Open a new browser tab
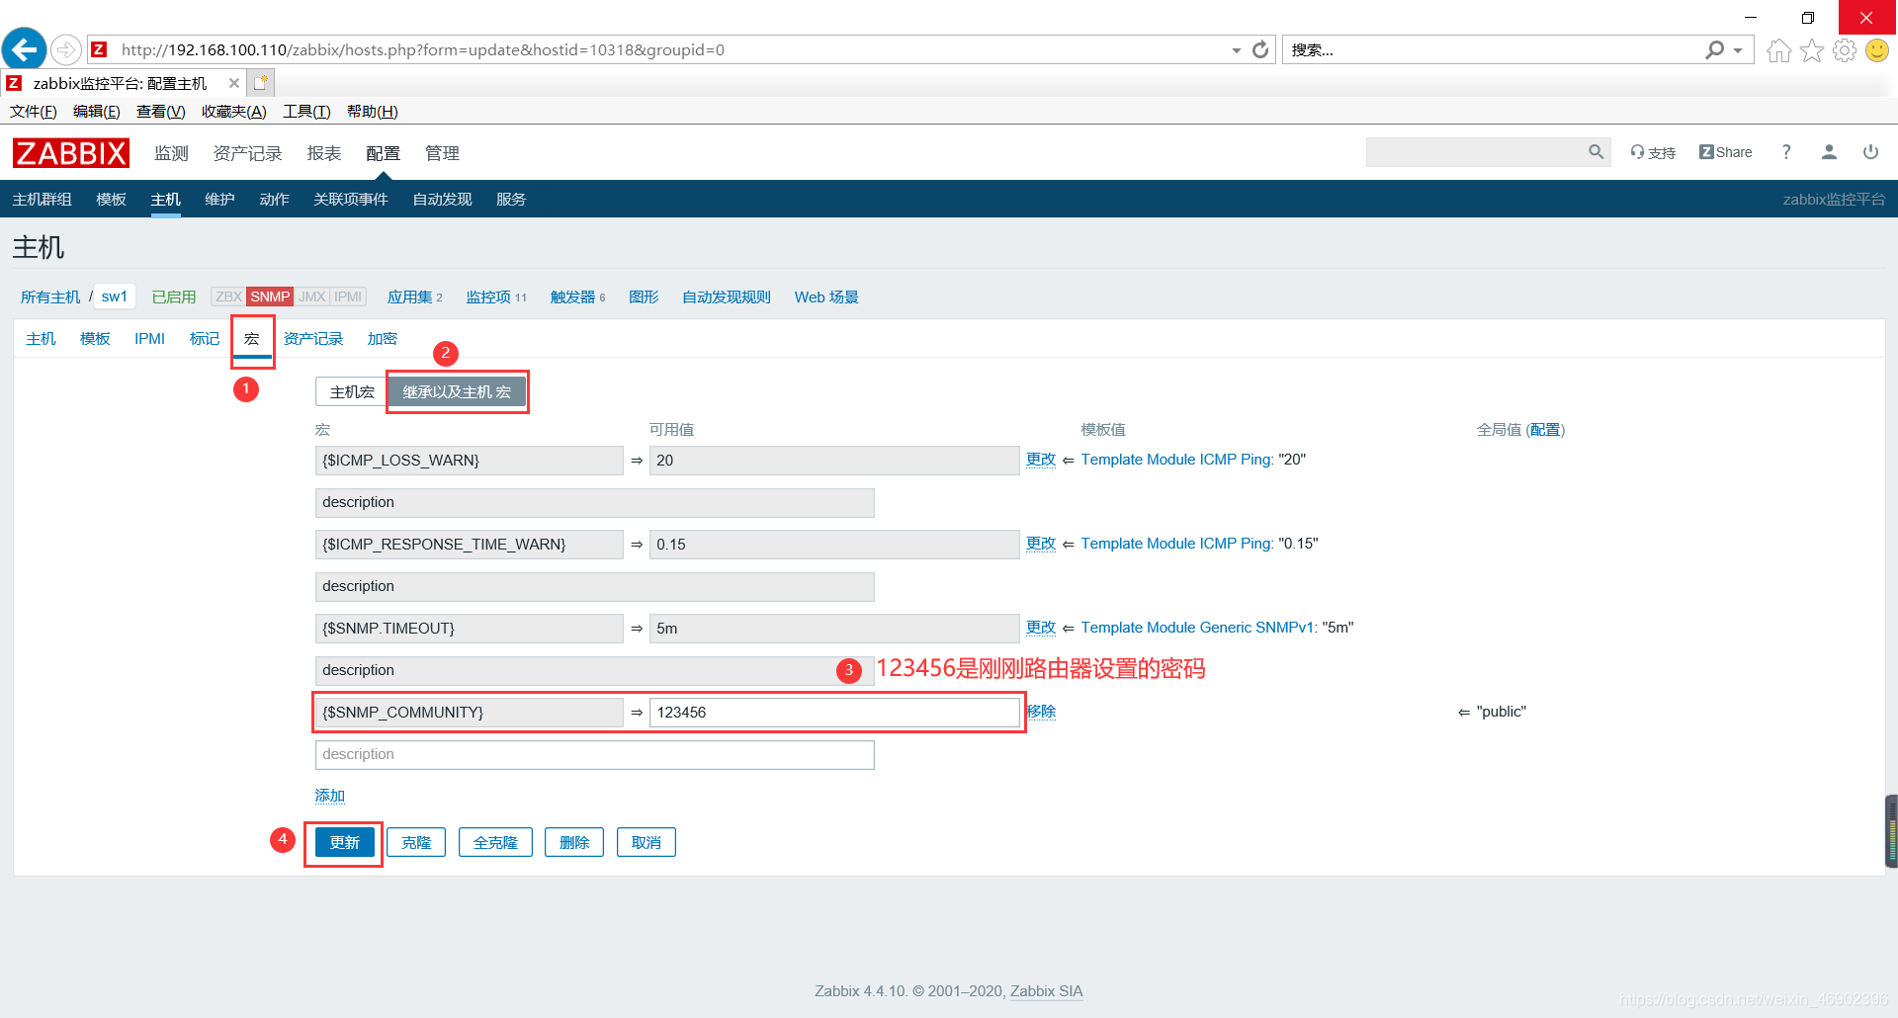Image resolution: width=1898 pixels, height=1018 pixels. click(x=260, y=83)
